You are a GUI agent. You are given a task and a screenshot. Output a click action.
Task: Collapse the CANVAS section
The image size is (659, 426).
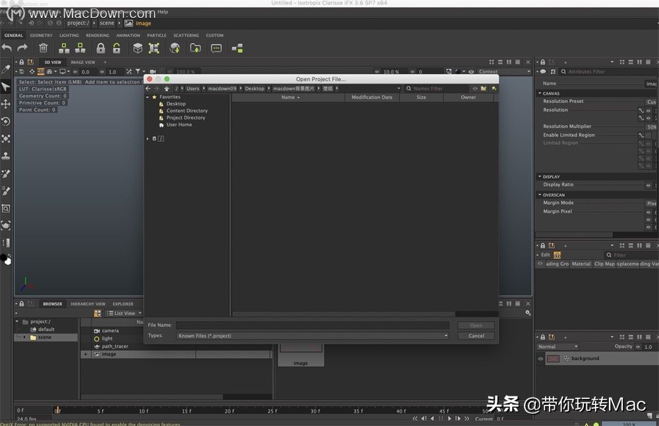(x=540, y=93)
